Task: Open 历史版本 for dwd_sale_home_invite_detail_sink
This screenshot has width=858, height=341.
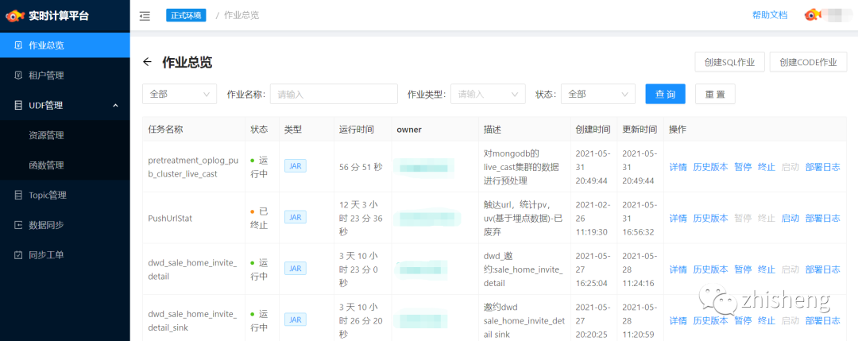Action: pyautogui.click(x=710, y=321)
